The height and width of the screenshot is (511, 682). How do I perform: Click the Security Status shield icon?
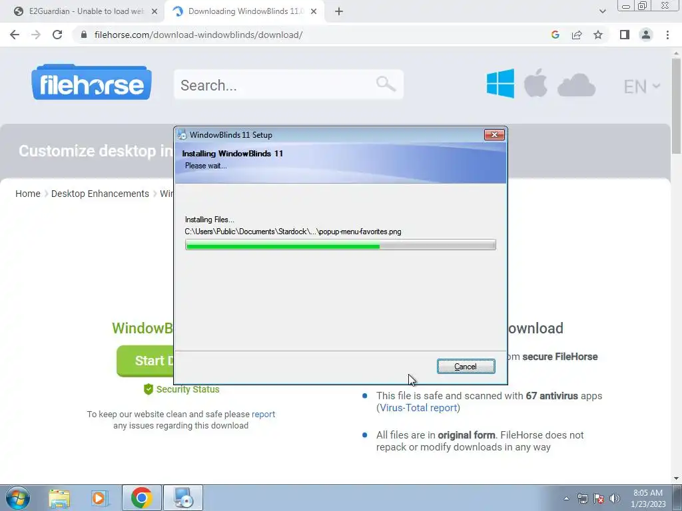tap(149, 389)
